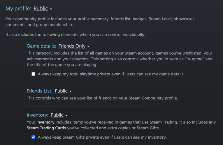Click the friends list visibility description text
The height and width of the screenshot is (145, 223).
coord(102,98)
